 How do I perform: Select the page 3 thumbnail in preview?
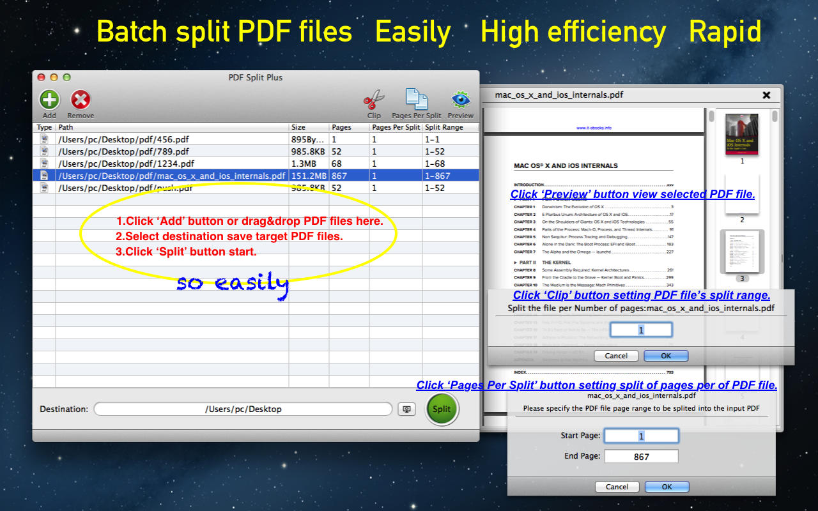coord(742,252)
